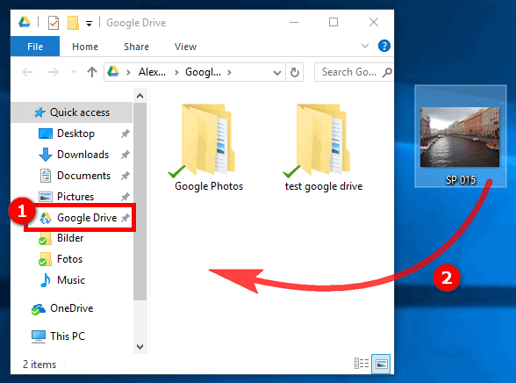Click the Desktop monitor icon

coord(46,134)
